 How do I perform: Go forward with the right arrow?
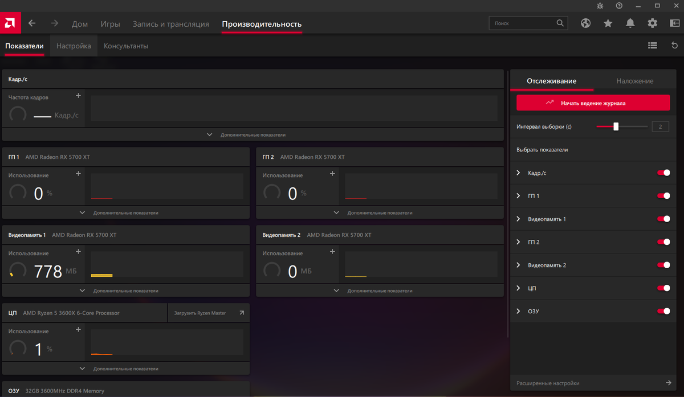point(55,23)
